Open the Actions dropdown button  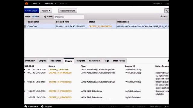tap(46, 11)
